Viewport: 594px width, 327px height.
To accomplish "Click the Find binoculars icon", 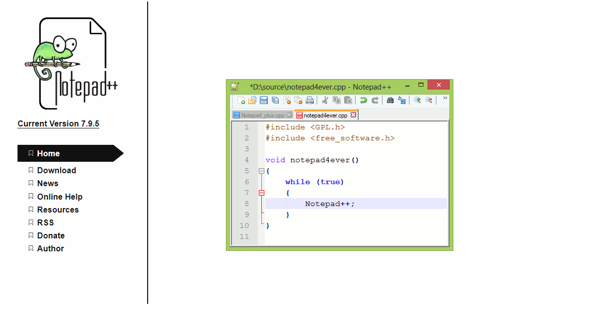I will click(390, 100).
